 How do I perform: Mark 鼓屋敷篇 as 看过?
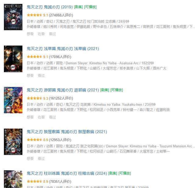pos(41,158)
